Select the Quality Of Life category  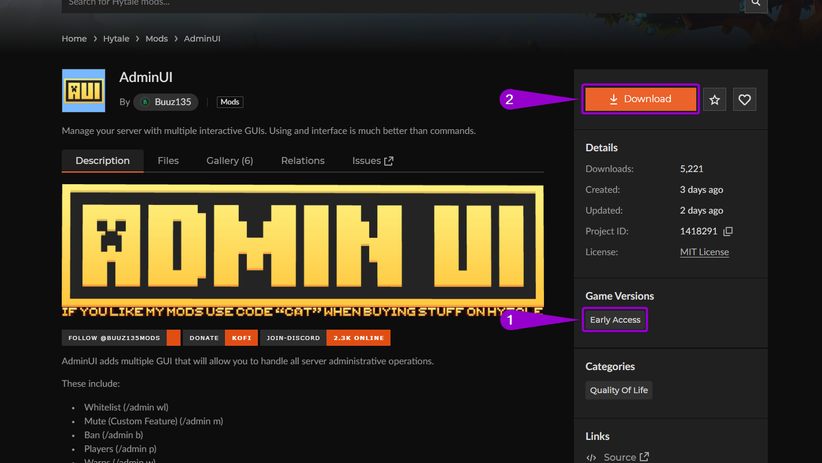[x=618, y=390]
